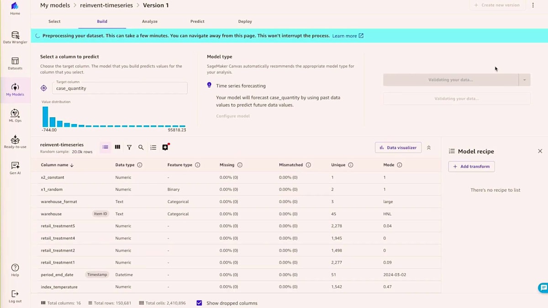Open the Target column dropdown
This screenshot has height=308, width=548.
(120, 88)
